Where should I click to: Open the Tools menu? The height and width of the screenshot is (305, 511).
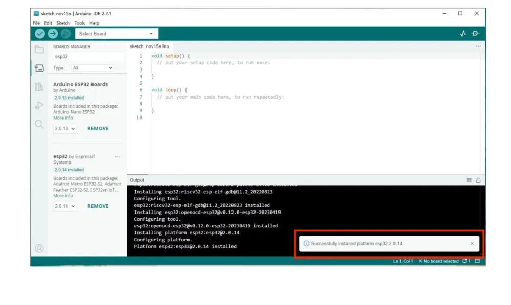pyautogui.click(x=80, y=23)
